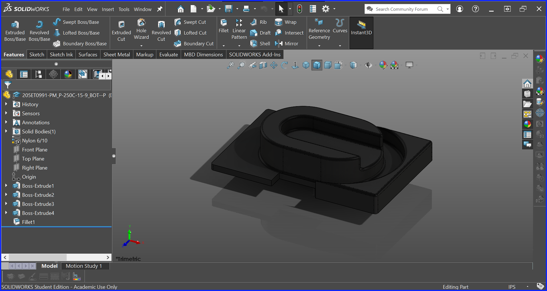Expand the Sensors tree node

coord(6,113)
